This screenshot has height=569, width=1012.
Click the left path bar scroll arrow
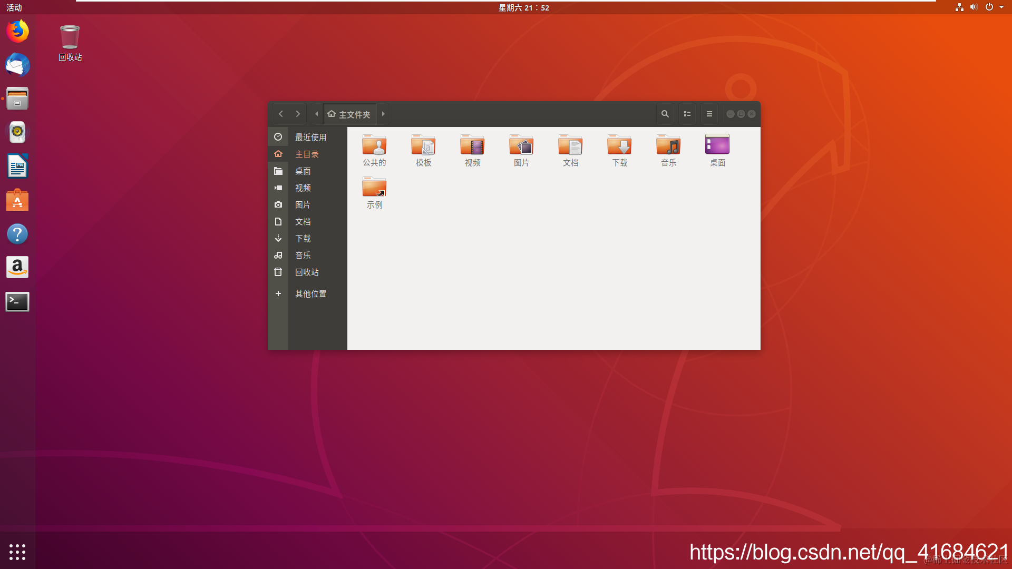(x=316, y=114)
